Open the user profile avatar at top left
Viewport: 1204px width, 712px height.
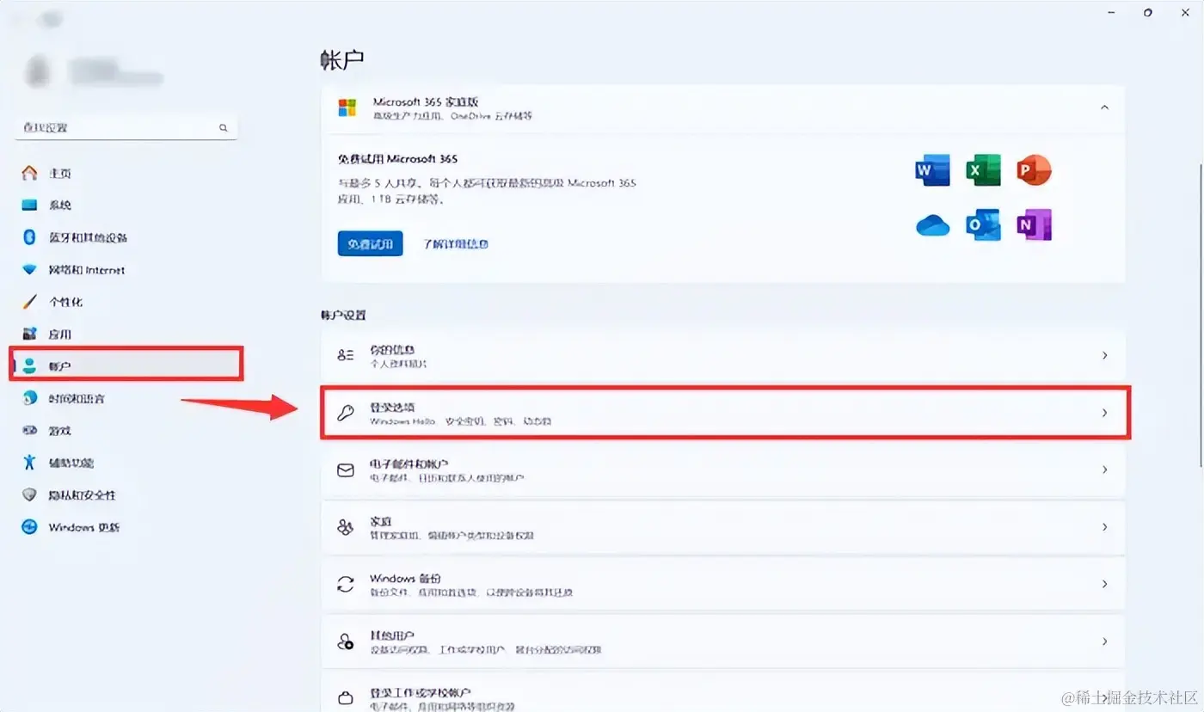[37, 71]
